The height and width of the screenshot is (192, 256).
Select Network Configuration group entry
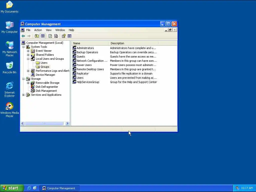pos(92,61)
